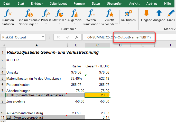Open the Datei tab
The height and width of the screenshot is (122, 176).
(x=7, y=4)
